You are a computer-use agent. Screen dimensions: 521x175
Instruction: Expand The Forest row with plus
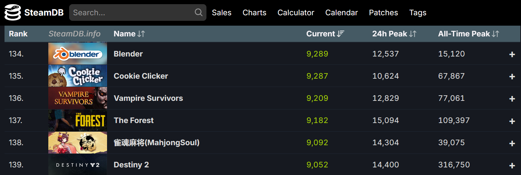[512, 121]
